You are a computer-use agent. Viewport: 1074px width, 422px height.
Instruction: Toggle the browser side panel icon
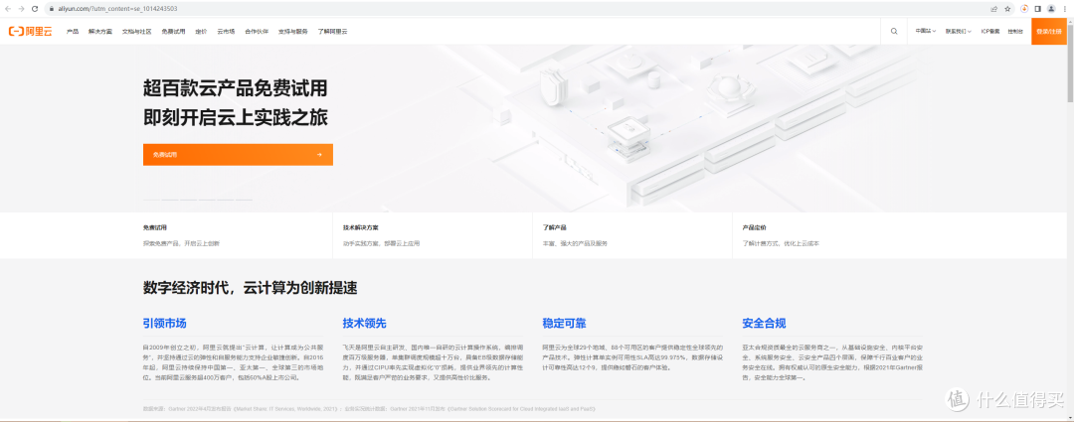(x=1037, y=9)
